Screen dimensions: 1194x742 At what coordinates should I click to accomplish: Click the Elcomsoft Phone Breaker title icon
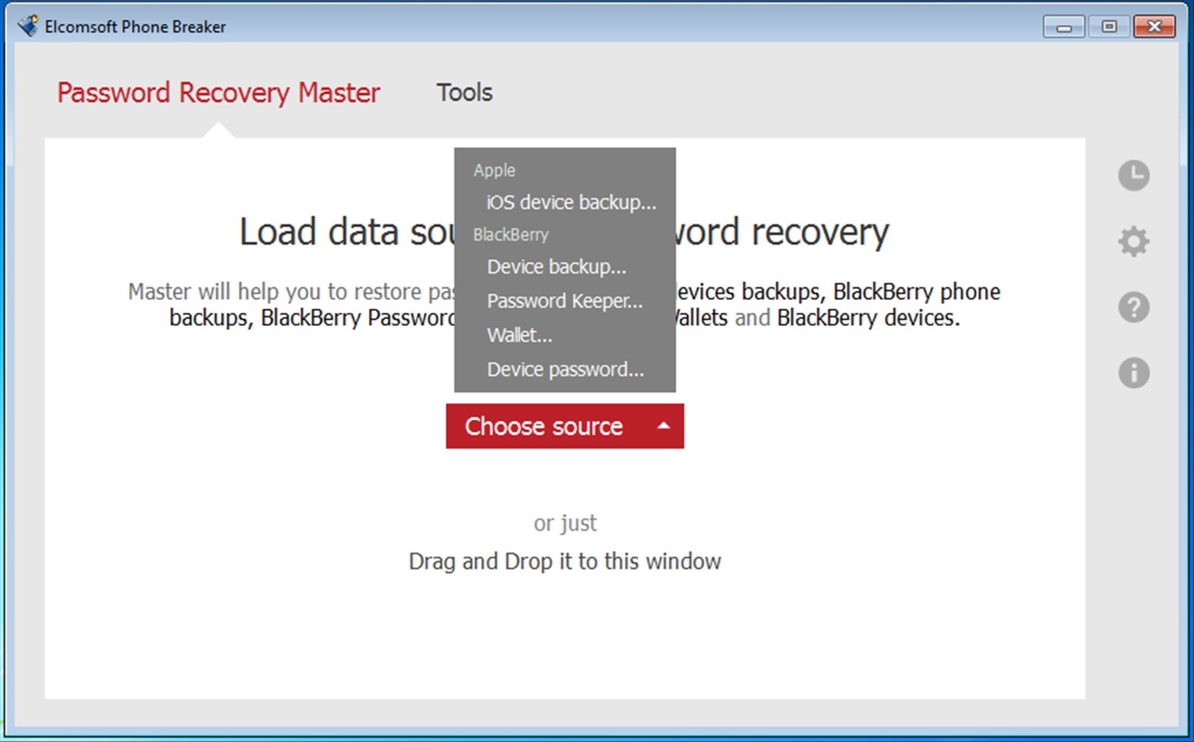click(x=28, y=26)
